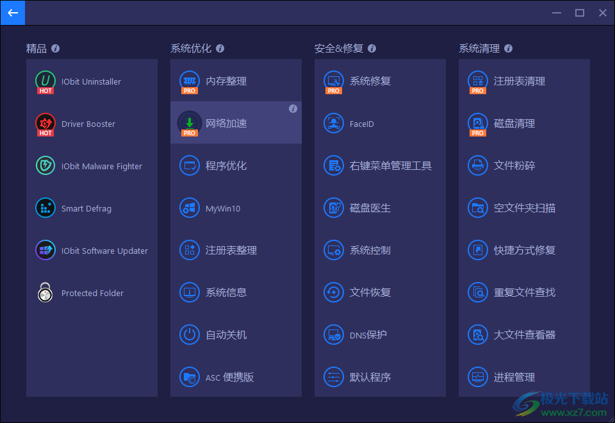Click the 文件粉碎 text label
This screenshot has width=615, height=423.
(x=514, y=165)
